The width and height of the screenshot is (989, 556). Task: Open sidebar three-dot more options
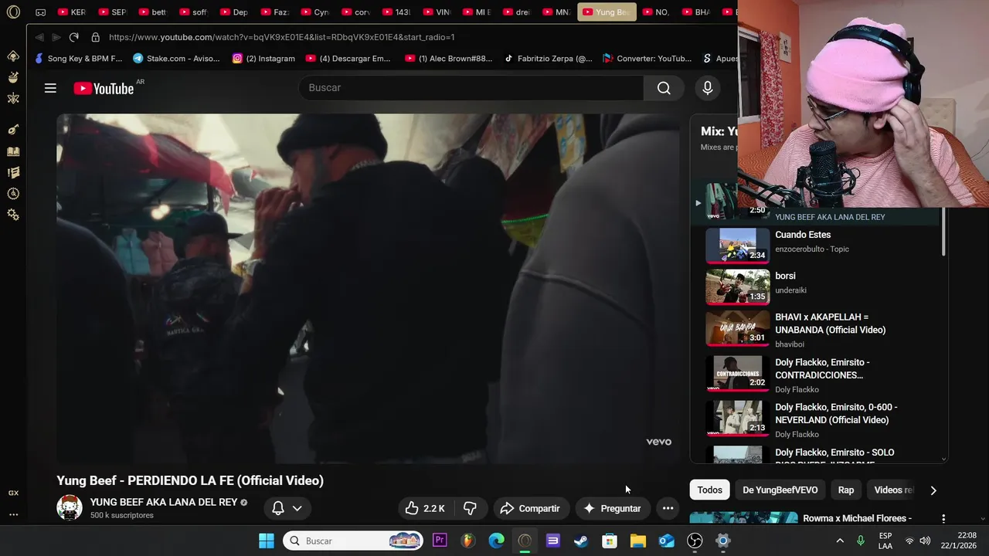pos(13,514)
